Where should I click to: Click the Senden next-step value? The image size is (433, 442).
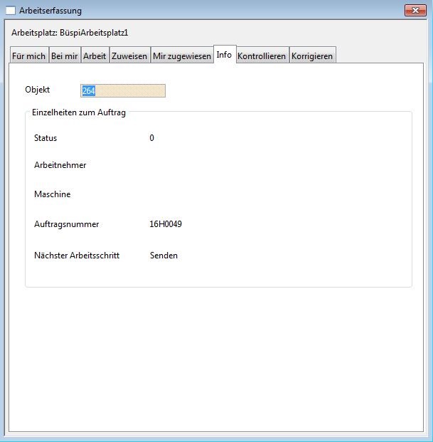(x=164, y=256)
